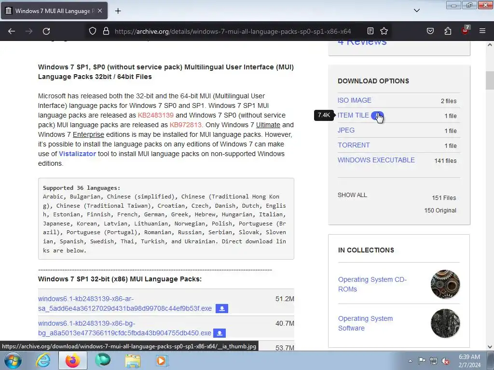This screenshot has height=370, width=494.
Task: Click the 150 Original text
Action: click(x=440, y=211)
